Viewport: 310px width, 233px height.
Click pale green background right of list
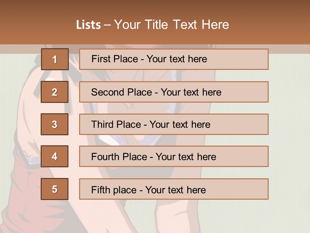click(x=289, y=129)
